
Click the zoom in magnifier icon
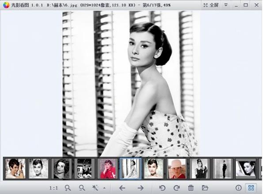[x=68, y=188]
